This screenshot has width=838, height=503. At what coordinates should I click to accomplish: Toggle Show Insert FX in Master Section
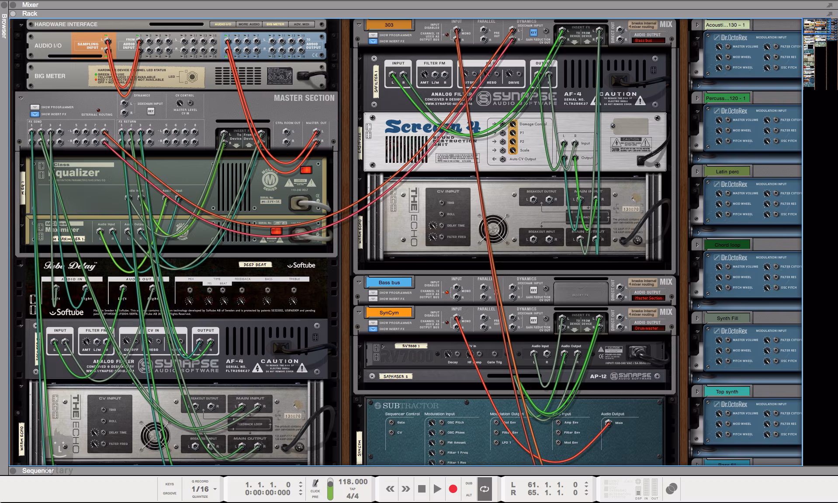click(35, 114)
